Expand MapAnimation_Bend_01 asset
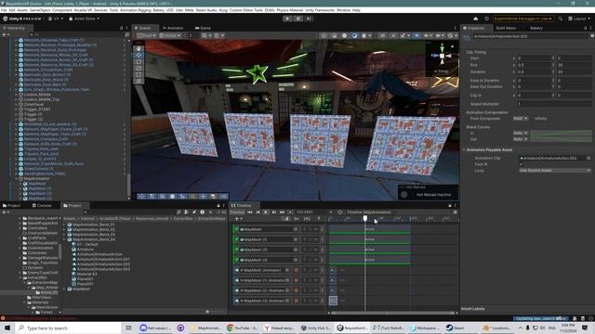This screenshot has height=334, width=595. click(x=65, y=225)
